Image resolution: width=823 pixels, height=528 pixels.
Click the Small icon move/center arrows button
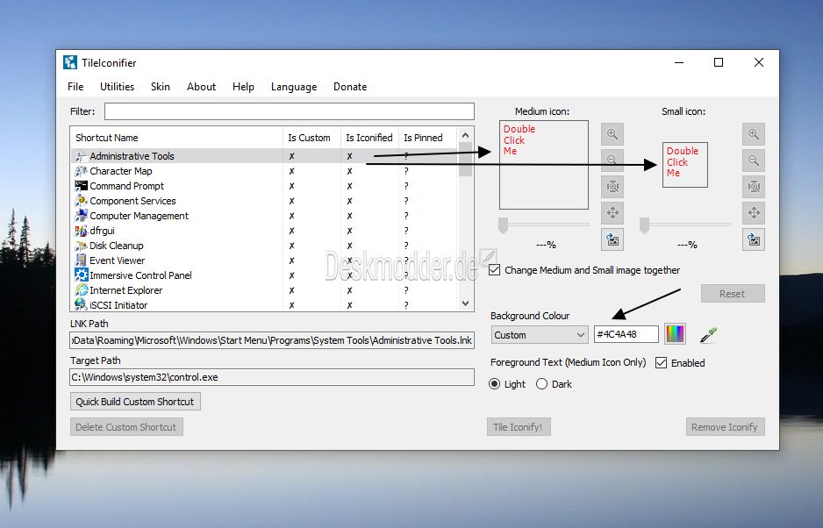753,212
